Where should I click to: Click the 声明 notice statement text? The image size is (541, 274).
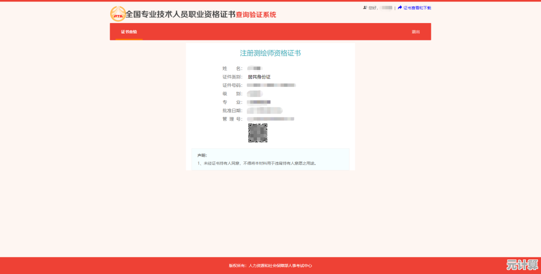(256, 163)
